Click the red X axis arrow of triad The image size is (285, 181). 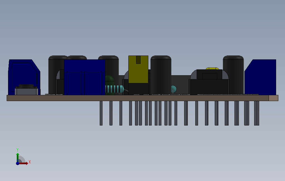tap(24, 163)
